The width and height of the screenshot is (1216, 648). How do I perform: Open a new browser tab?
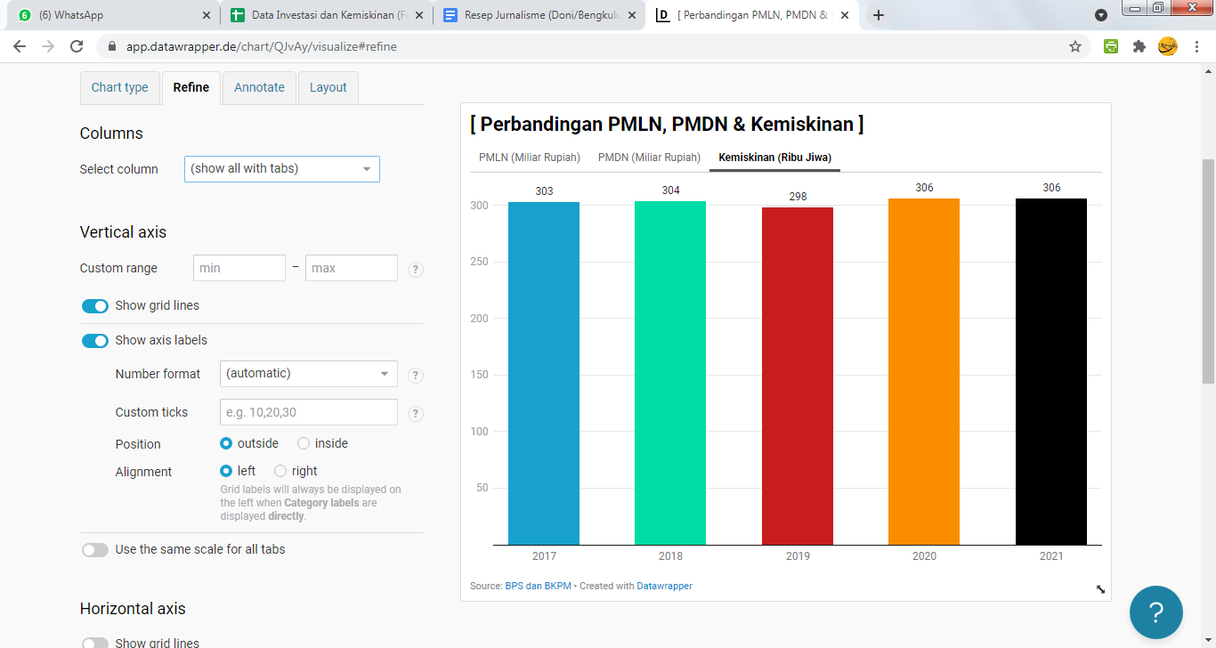pyautogui.click(x=878, y=15)
